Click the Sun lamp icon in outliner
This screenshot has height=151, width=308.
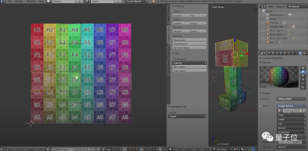(x=268, y=42)
